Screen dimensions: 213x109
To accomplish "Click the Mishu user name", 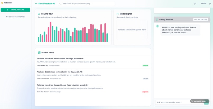I will [204, 3].
